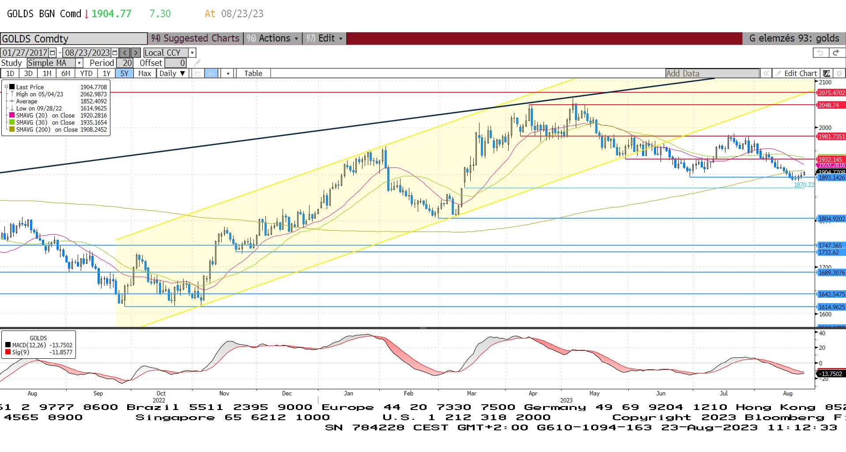Open the chart type options dropdown arrow
This screenshot has height=452, width=846.
pos(228,73)
